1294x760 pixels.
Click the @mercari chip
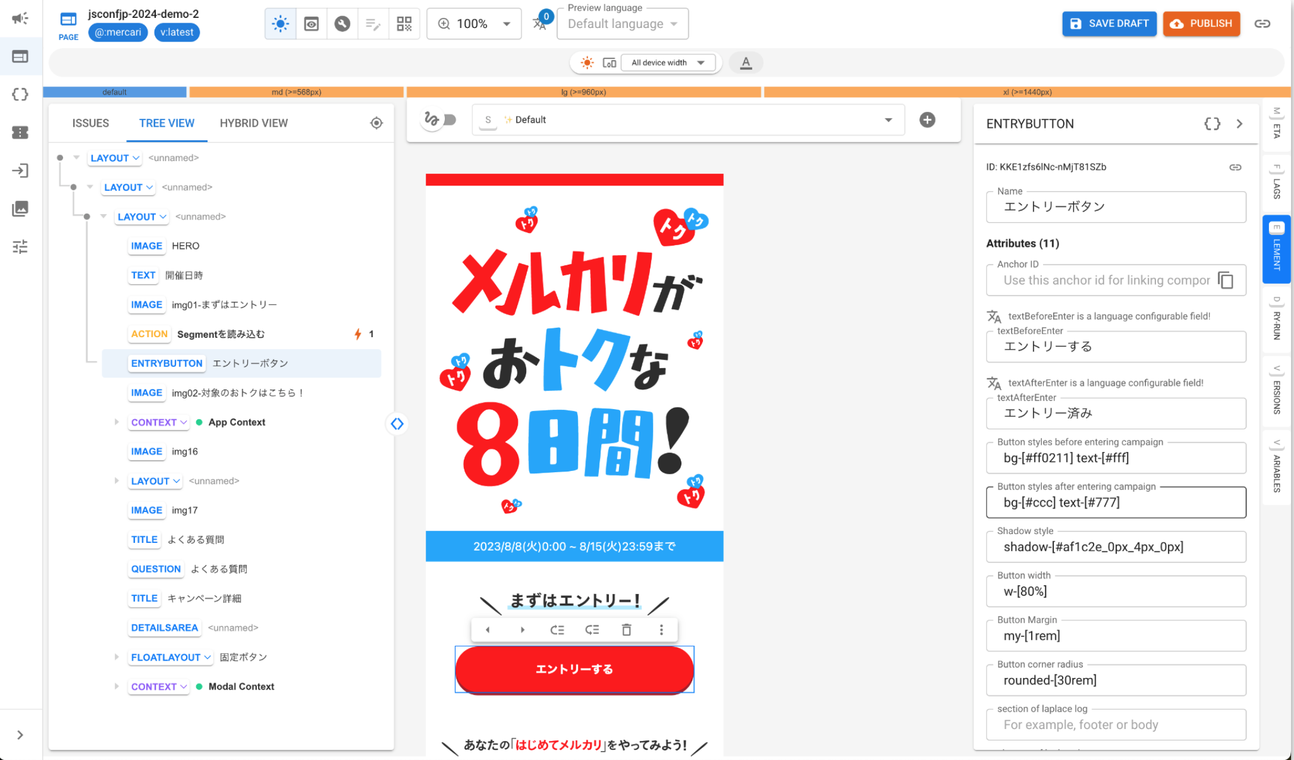click(x=118, y=32)
